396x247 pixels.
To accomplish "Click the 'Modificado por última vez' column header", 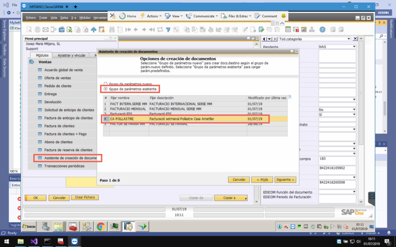I will click(267, 98).
